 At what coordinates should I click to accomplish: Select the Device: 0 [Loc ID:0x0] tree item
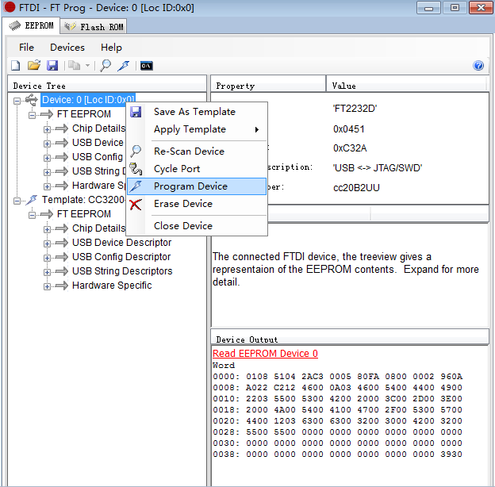click(88, 100)
